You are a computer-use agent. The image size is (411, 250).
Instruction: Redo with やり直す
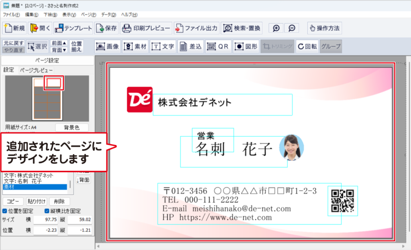(14, 50)
